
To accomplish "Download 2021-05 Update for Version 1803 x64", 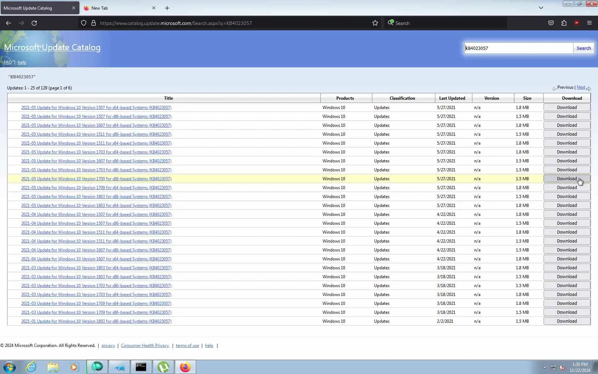I will (567, 206).
